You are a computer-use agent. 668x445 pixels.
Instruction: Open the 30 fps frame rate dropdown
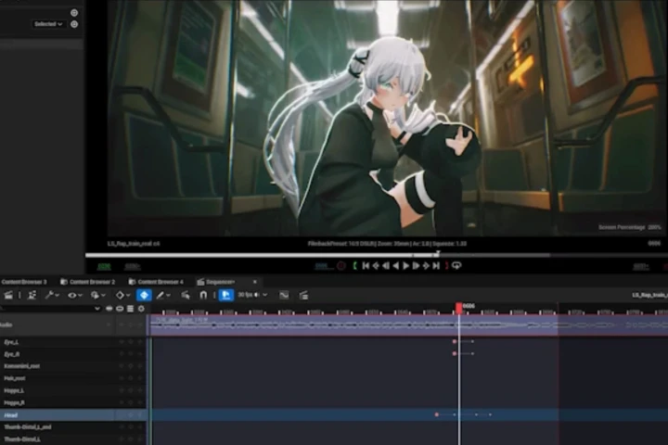pyautogui.click(x=252, y=295)
